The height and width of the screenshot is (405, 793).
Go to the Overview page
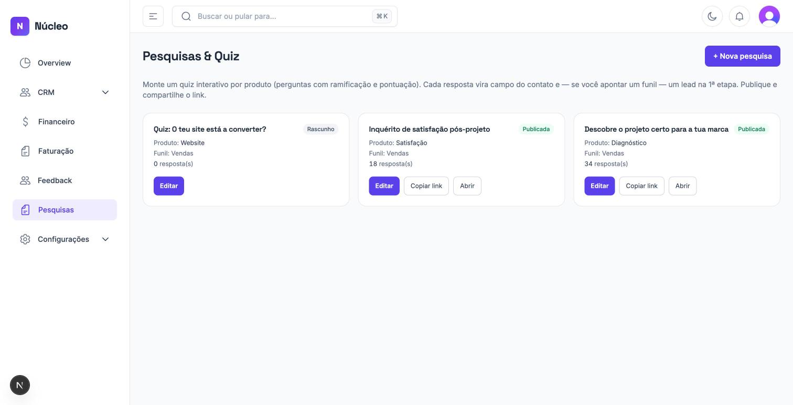(x=65, y=63)
